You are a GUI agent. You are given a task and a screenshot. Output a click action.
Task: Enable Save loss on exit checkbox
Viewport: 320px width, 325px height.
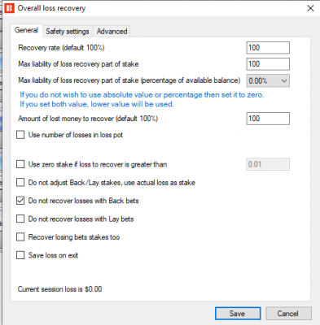pos(20,255)
